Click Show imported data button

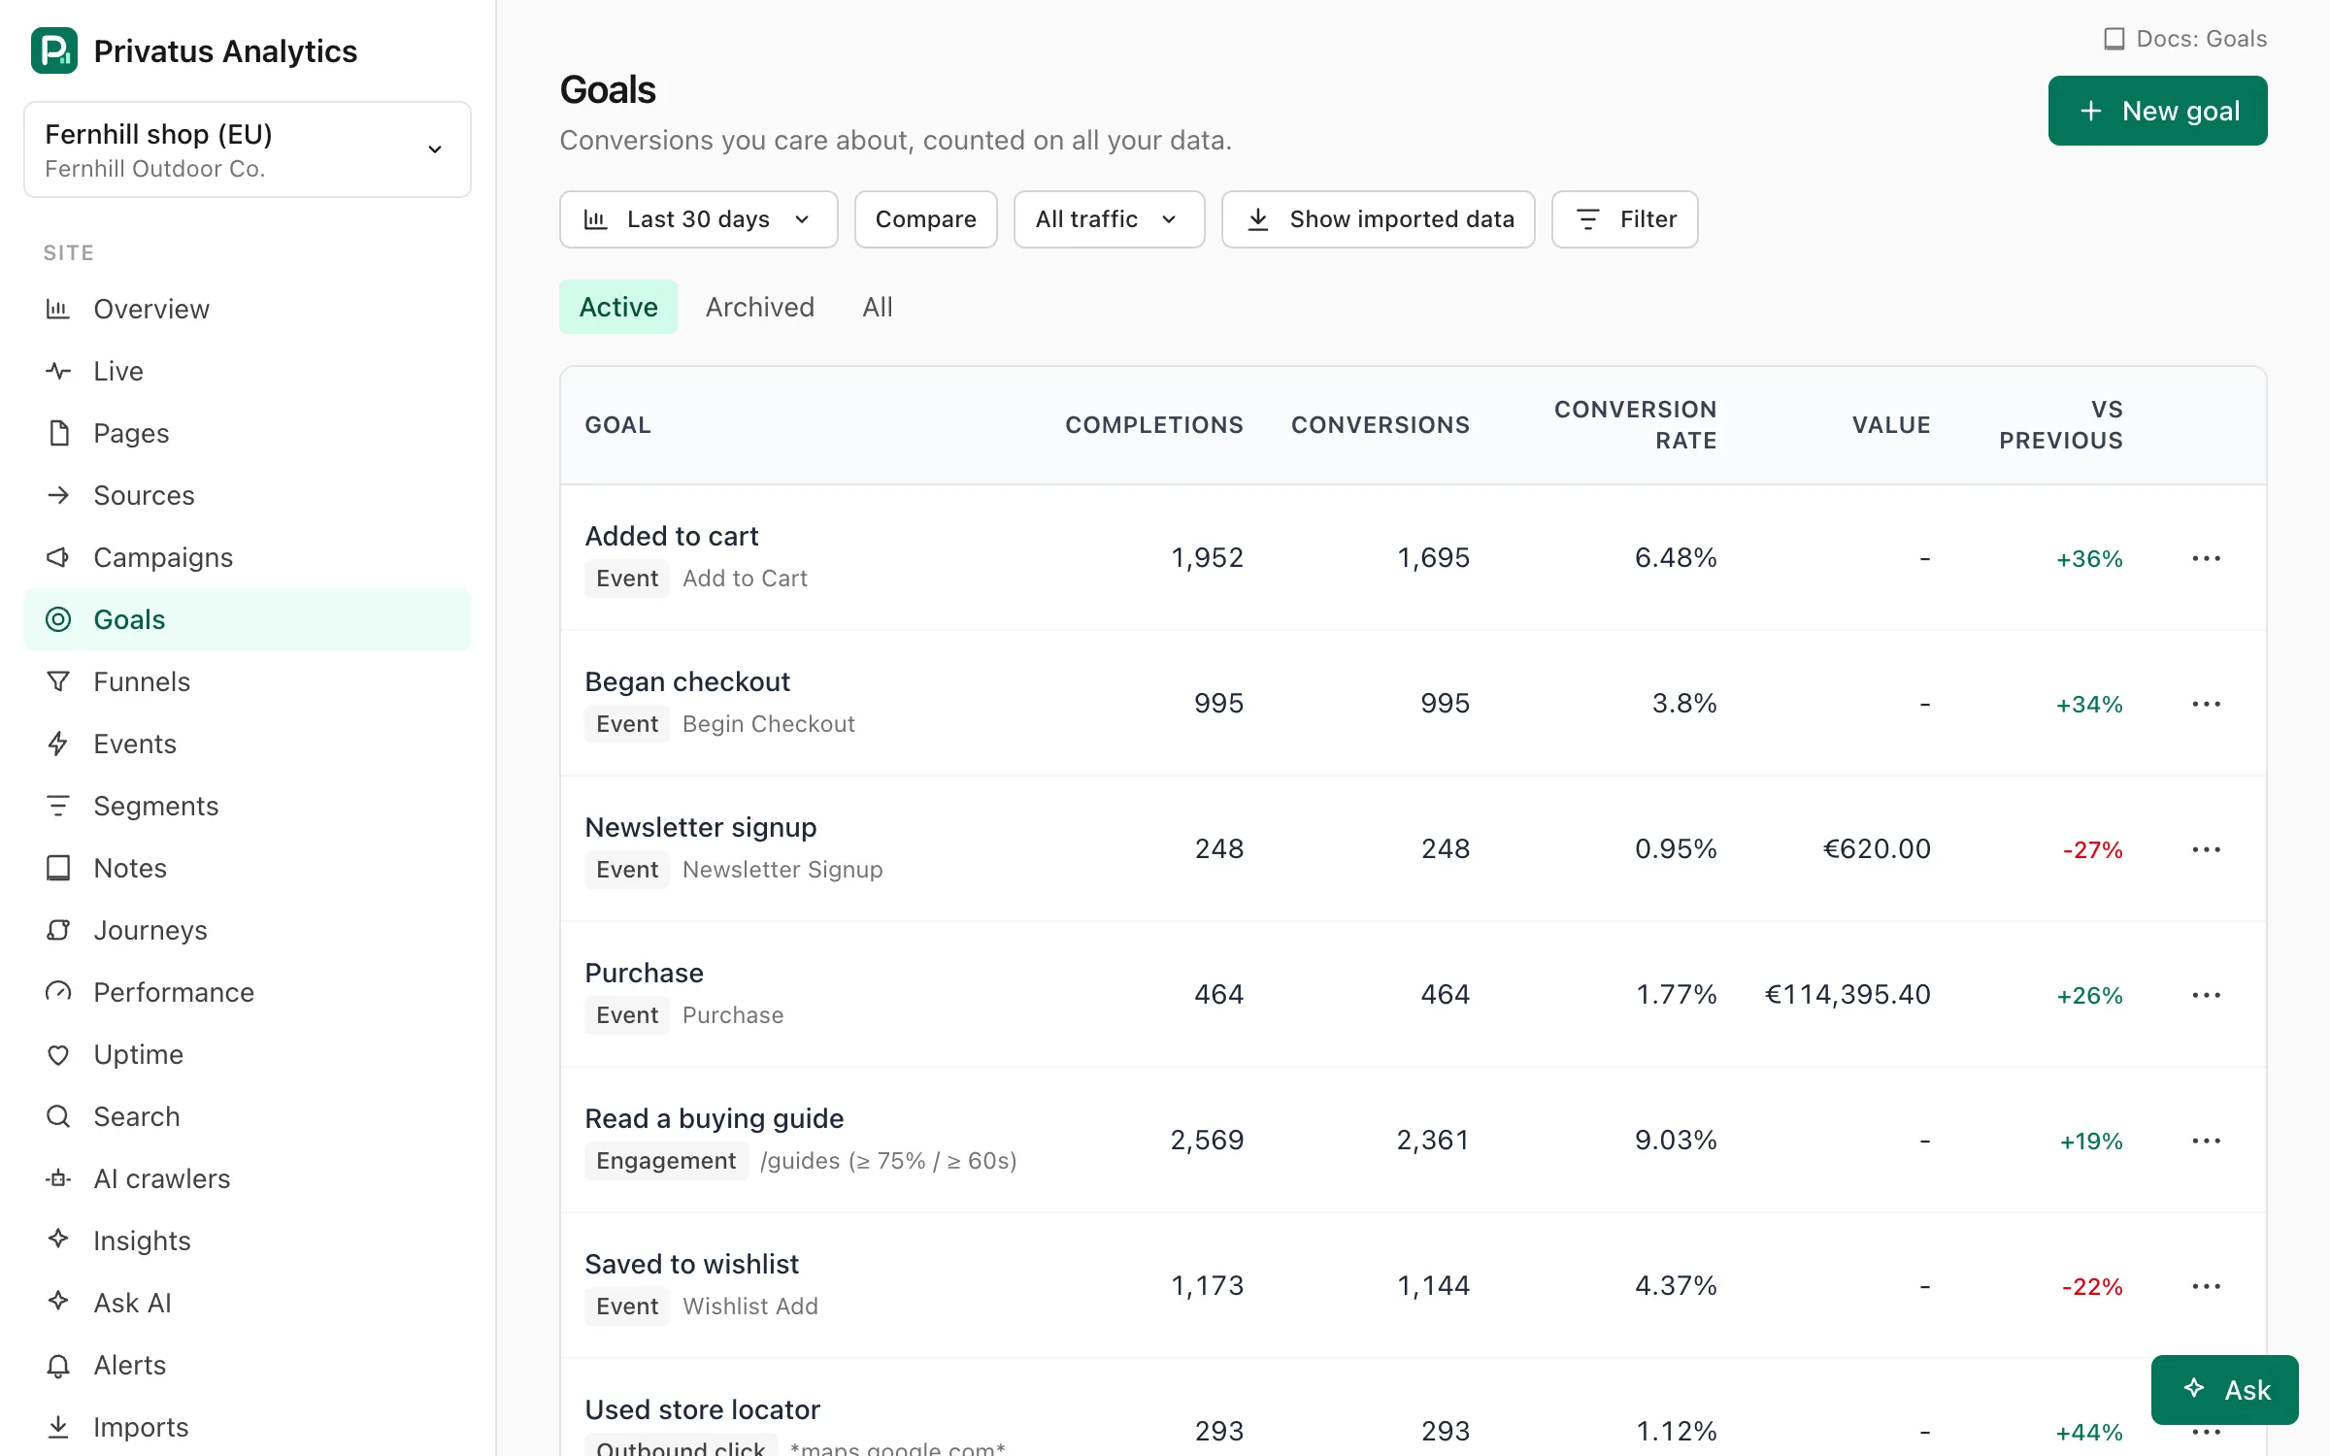click(1378, 219)
